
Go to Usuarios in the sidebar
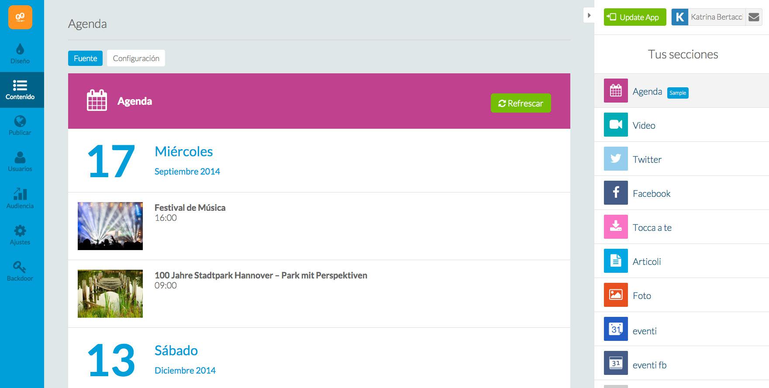(x=20, y=161)
